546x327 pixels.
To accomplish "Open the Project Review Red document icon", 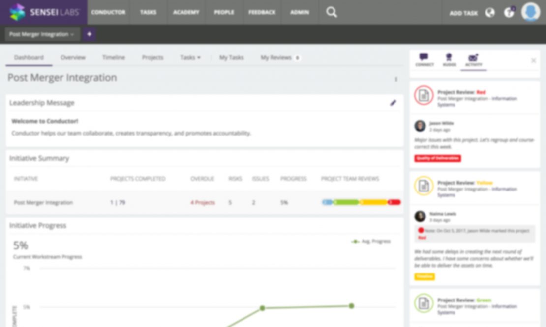I will (x=424, y=95).
